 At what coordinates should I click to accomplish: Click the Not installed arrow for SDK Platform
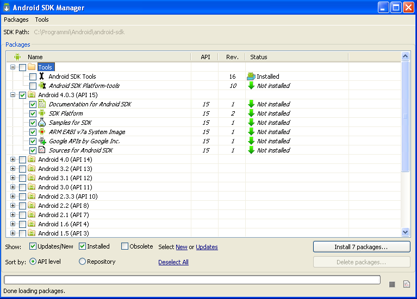251,113
